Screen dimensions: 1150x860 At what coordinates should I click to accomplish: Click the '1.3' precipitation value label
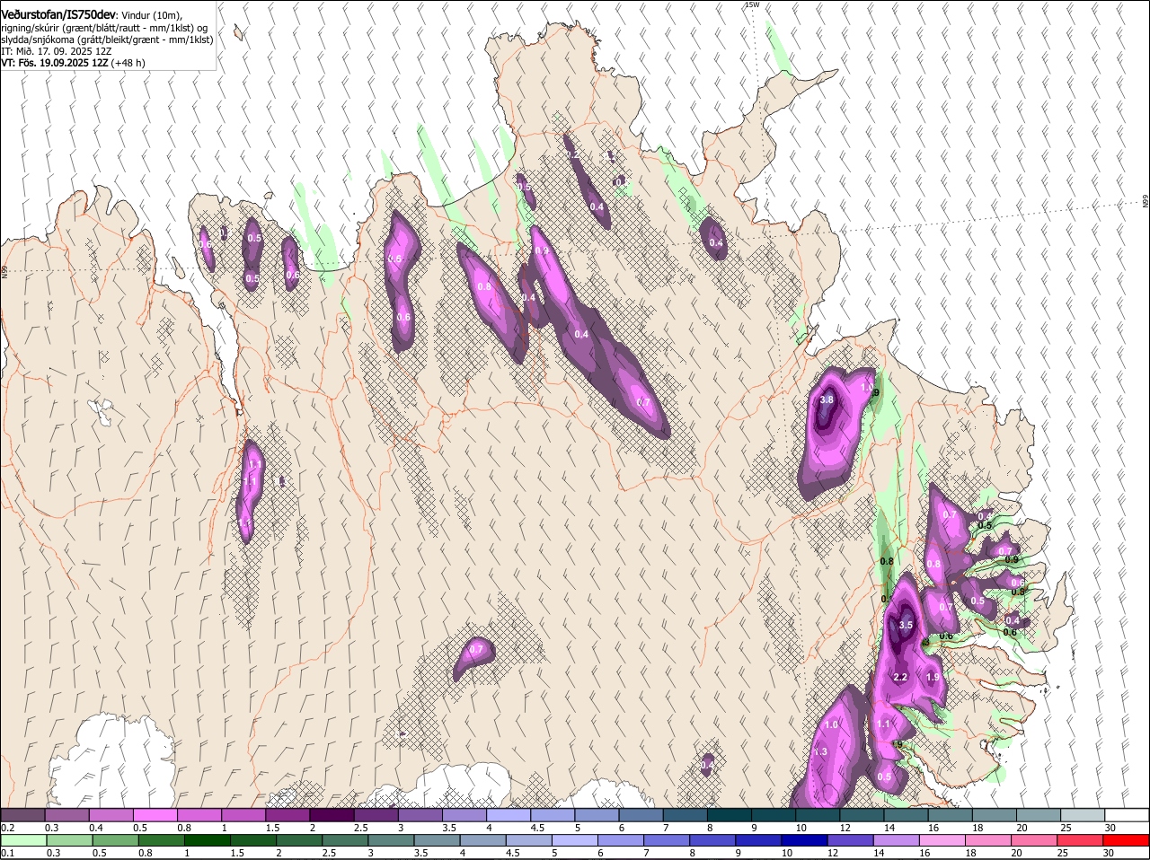coord(820,751)
